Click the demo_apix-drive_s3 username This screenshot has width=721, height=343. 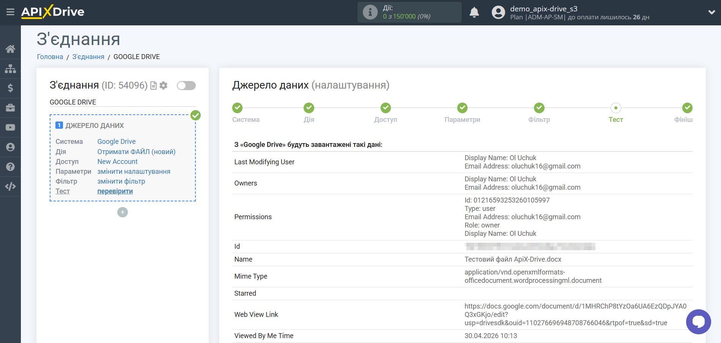tap(543, 9)
